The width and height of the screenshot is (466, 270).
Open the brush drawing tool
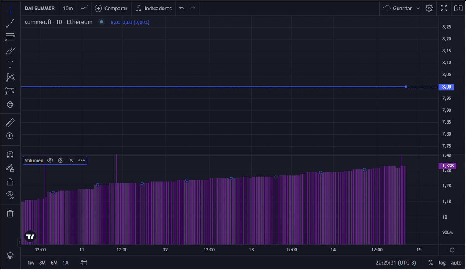click(10, 51)
